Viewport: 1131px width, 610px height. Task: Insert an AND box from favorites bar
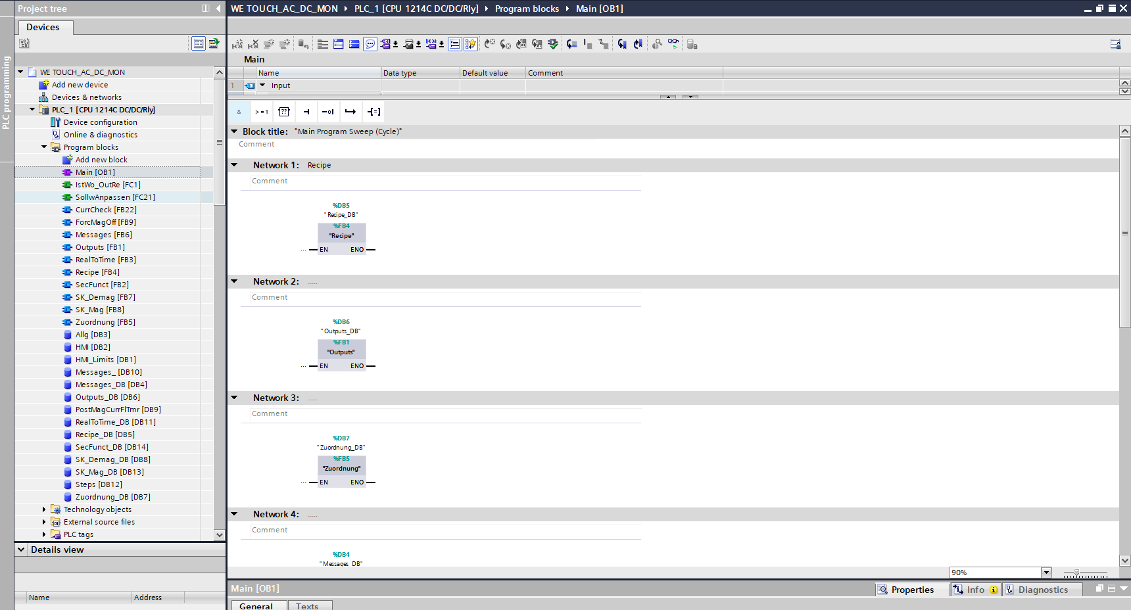pyautogui.click(x=239, y=112)
